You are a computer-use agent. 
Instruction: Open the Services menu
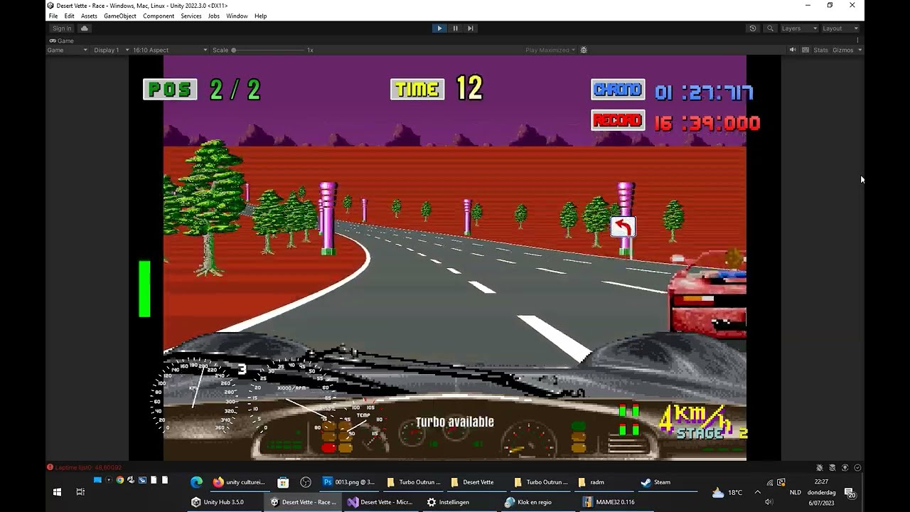click(x=191, y=16)
